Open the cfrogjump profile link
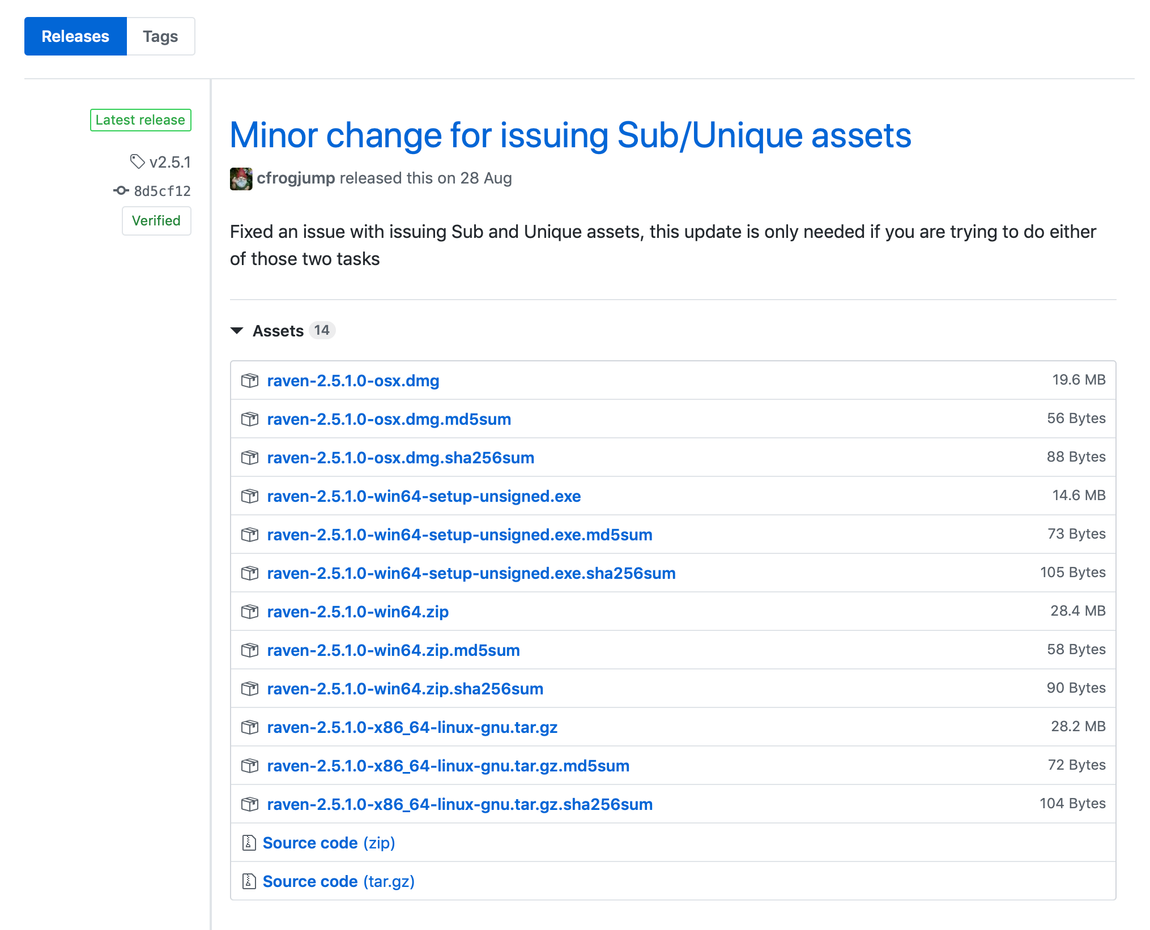1150x930 pixels. point(296,178)
